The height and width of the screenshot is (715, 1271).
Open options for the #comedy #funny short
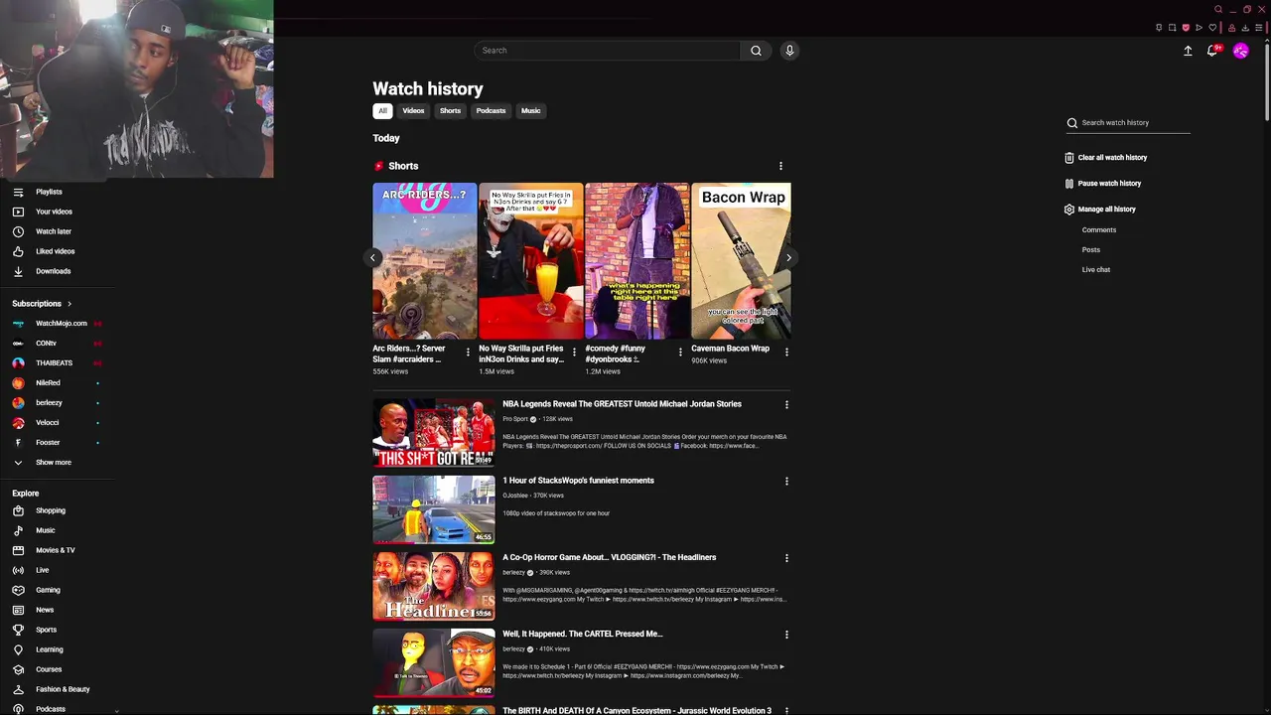680,352
